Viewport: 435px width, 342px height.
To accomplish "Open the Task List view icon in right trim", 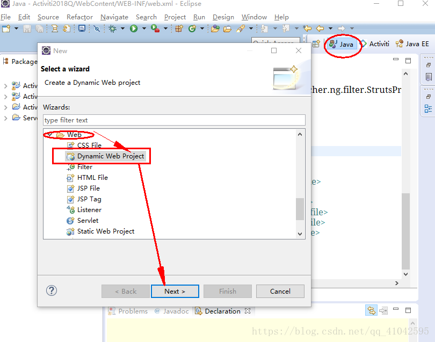I will click(429, 77).
